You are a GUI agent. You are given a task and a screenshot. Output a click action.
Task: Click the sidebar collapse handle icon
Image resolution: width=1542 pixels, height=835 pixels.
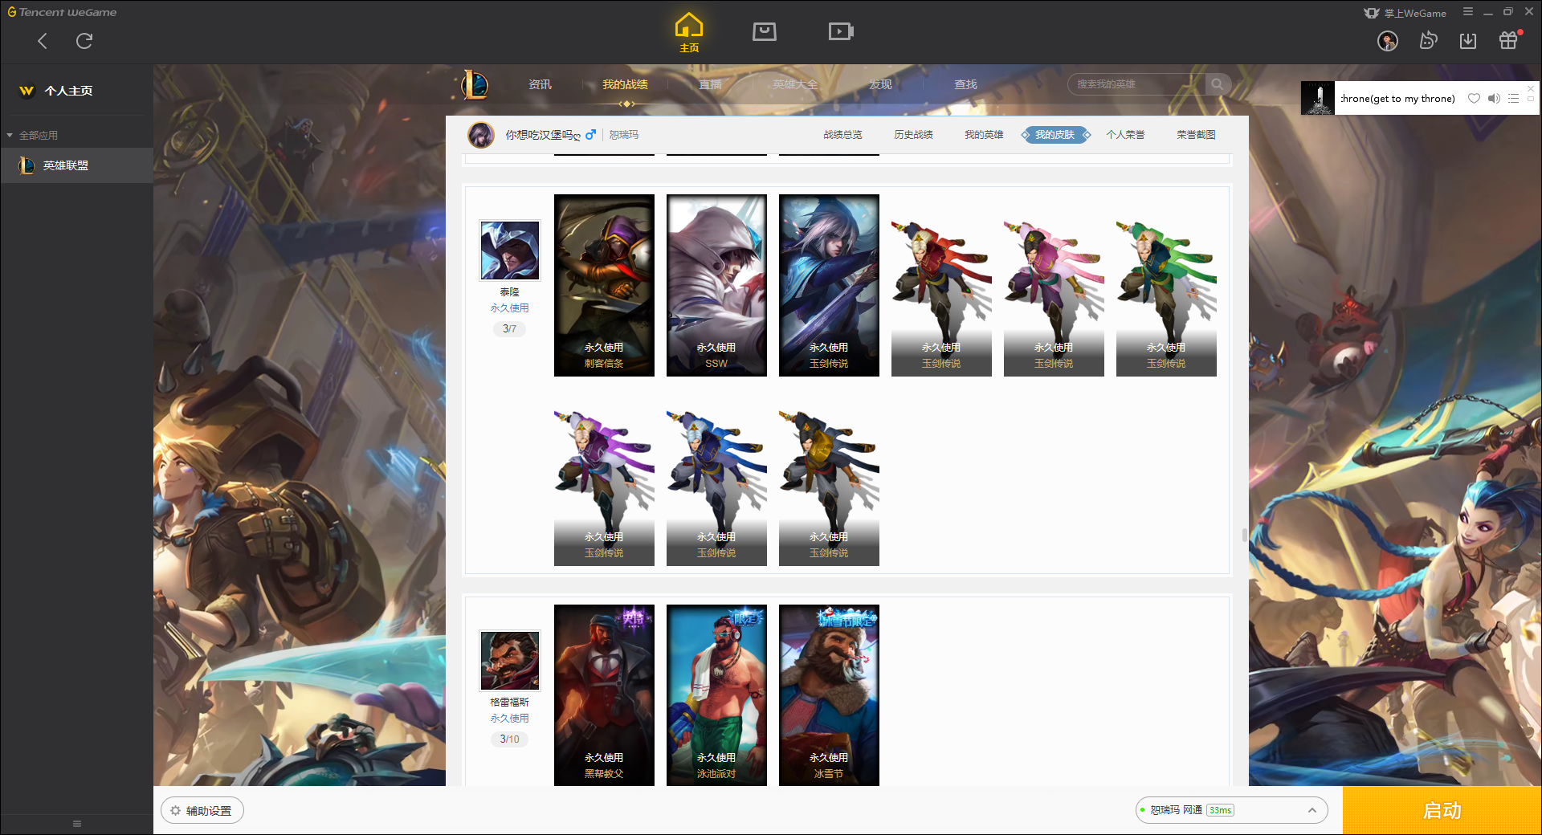coord(77,824)
